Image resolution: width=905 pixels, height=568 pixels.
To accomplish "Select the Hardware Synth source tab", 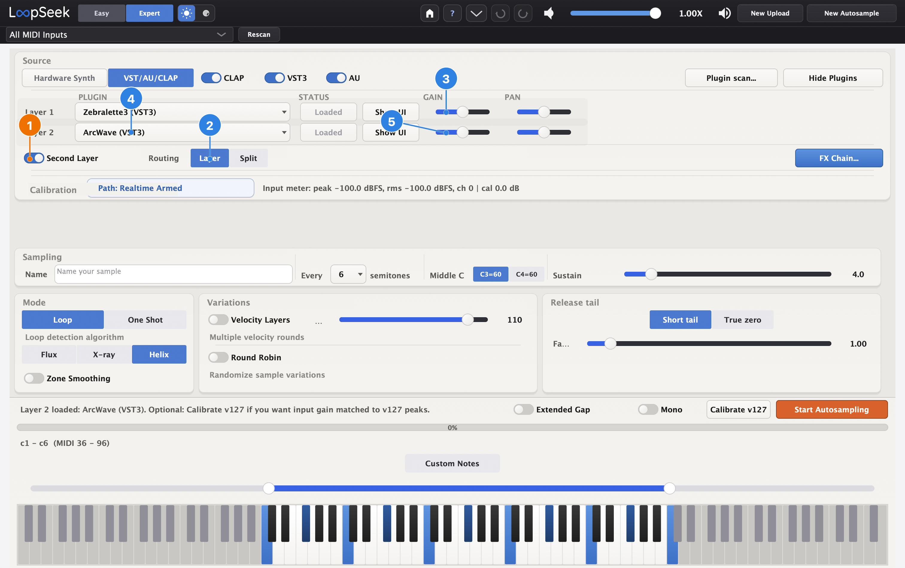I will (x=65, y=78).
